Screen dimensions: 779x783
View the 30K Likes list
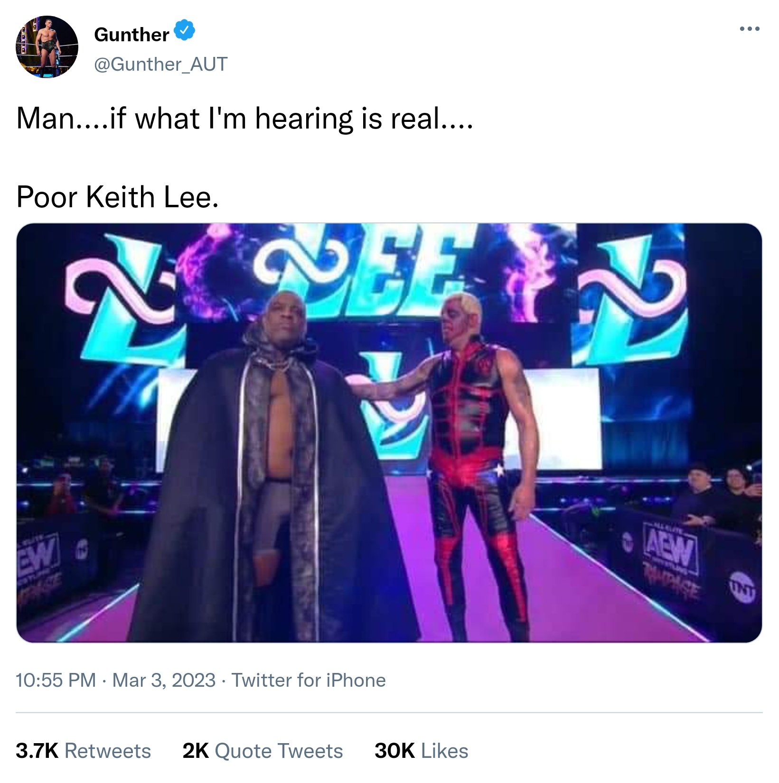422,751
